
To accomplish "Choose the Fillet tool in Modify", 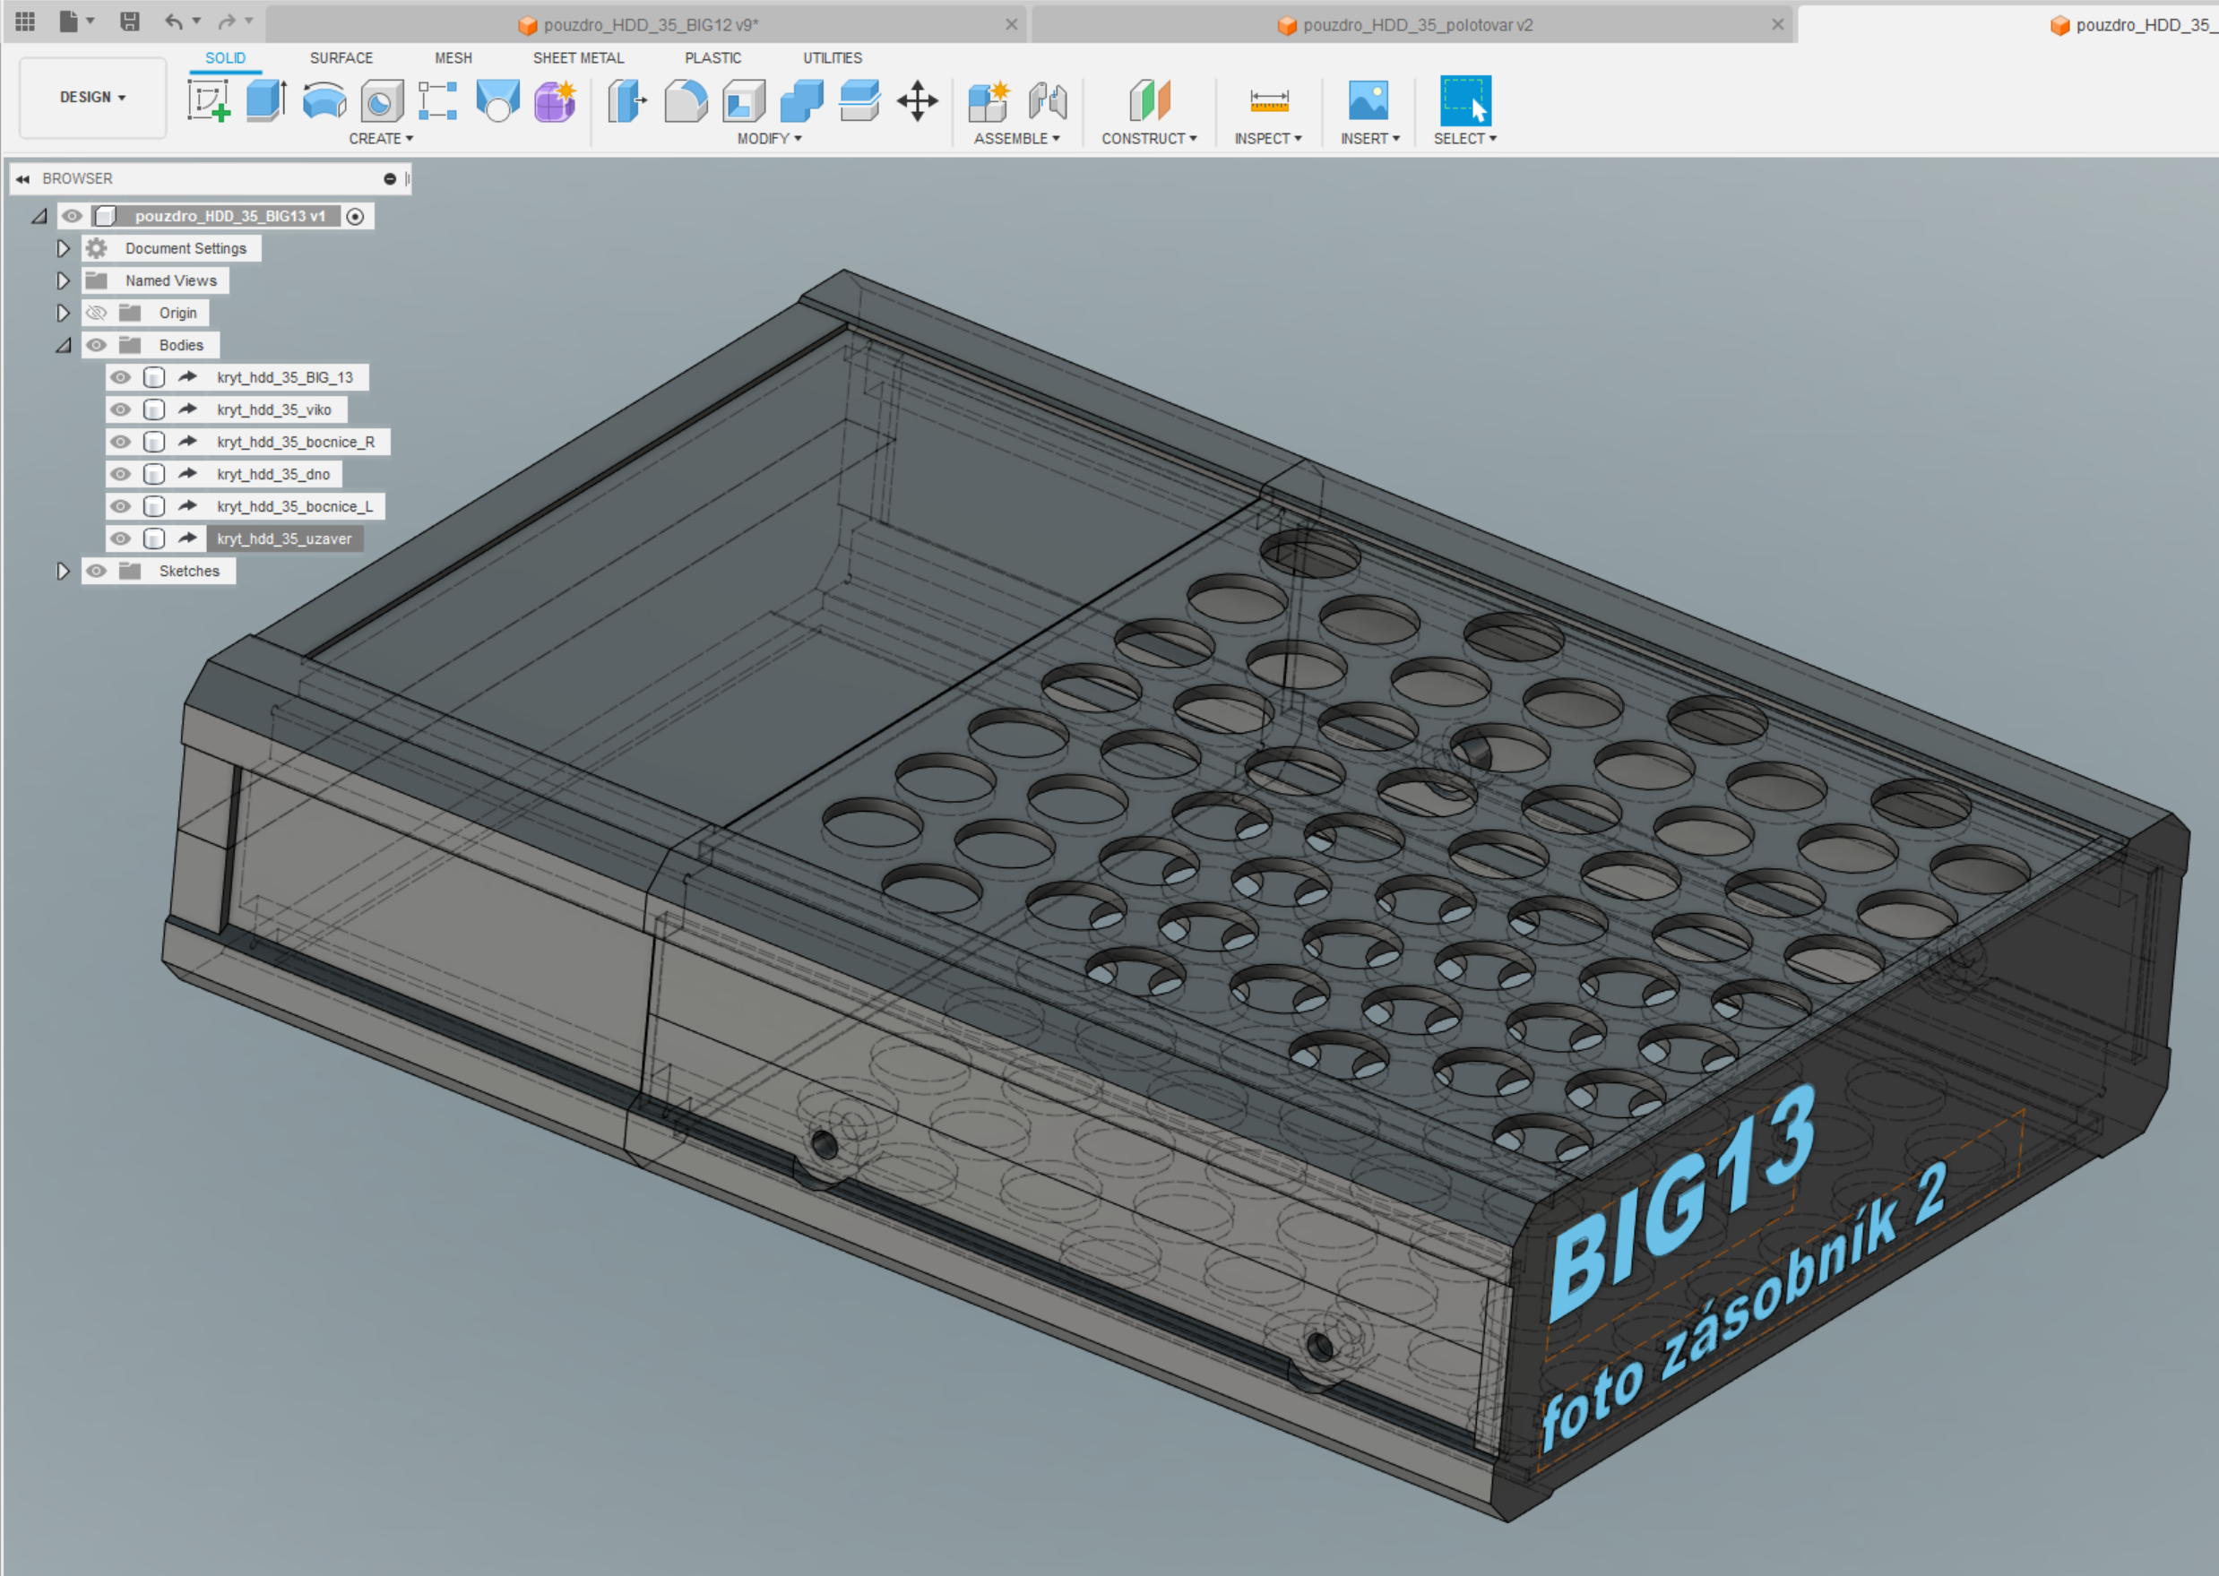I will point(686,101).
